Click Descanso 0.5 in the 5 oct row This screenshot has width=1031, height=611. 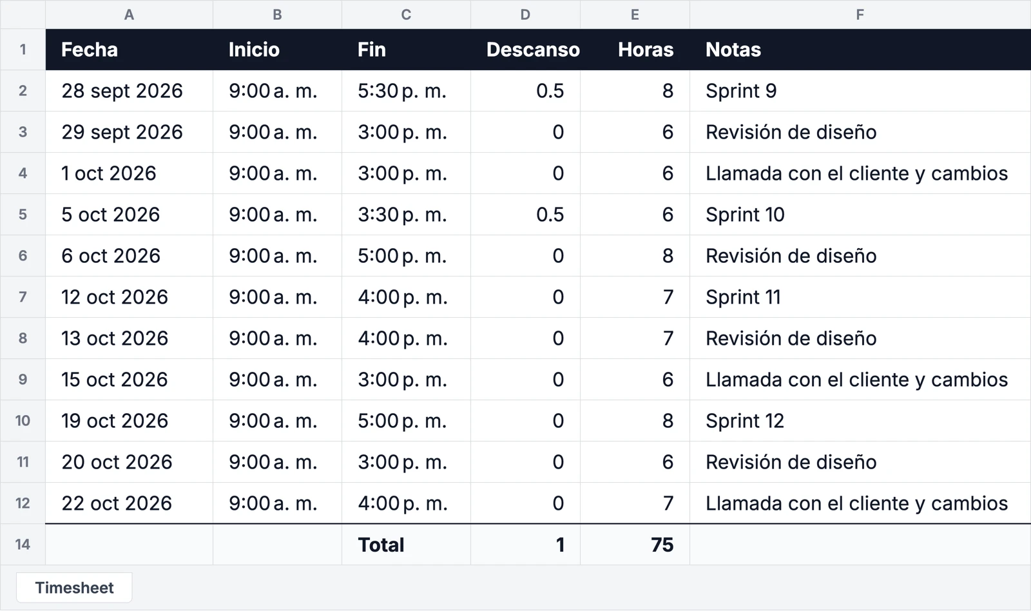[x=525, y=215]
